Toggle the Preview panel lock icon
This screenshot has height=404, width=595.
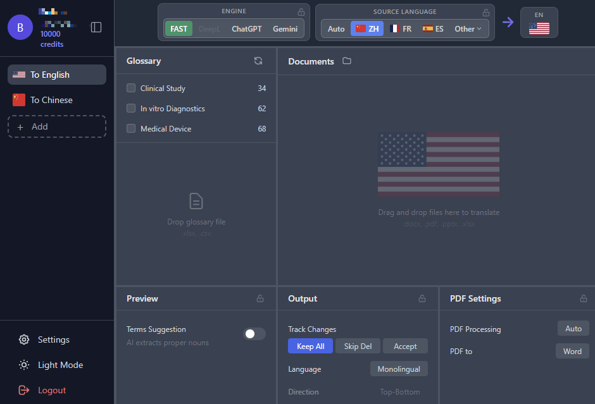tap(260, 298)
